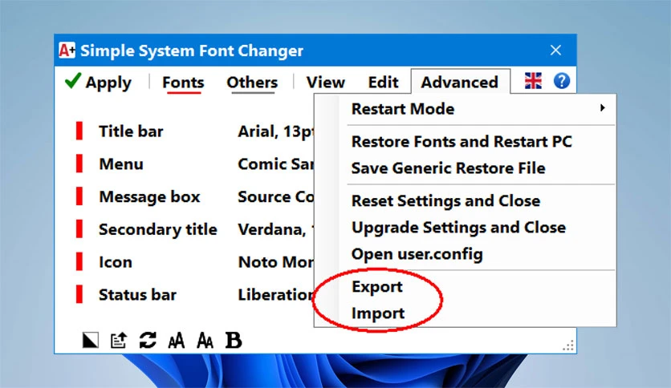The image size is (671, 388).
Task: Click the Arial, 13pt font value
Action: coord(276,131)
